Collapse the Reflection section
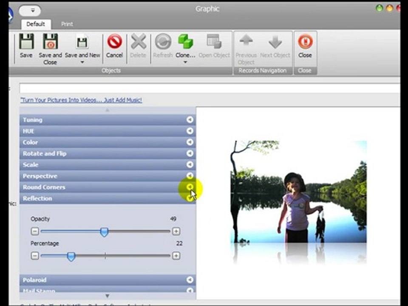Image resolution: width=408 pixels, height=306 pixels. pyautogui.click(x=190, y=198)
